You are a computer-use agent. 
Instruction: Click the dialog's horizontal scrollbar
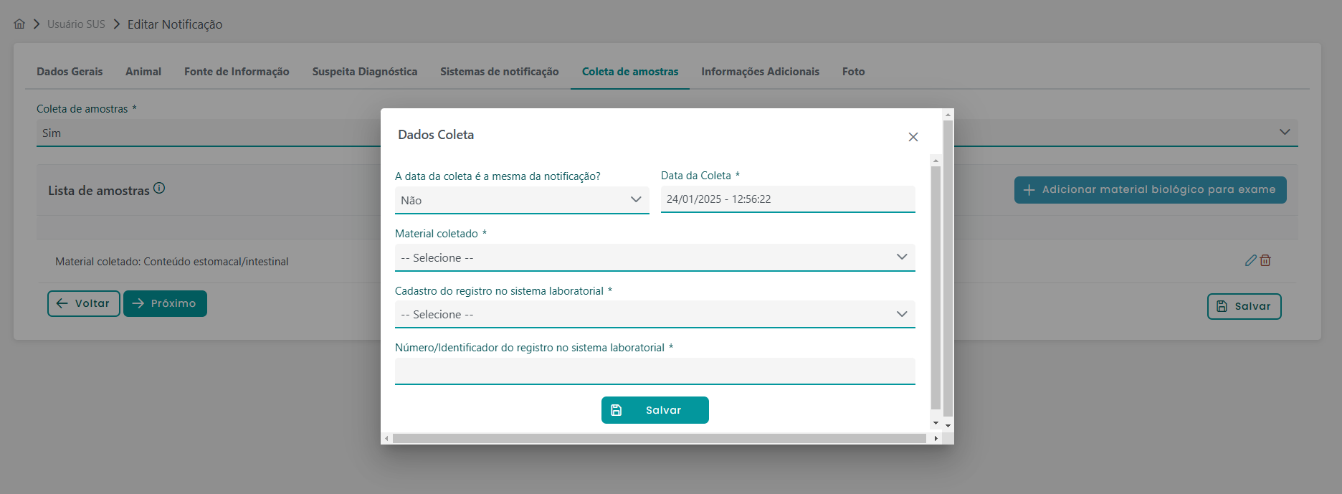660,438
